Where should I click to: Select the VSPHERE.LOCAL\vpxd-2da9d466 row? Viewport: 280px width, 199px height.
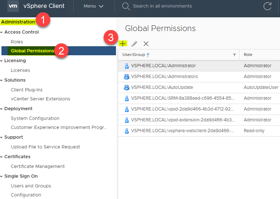click(199, 109)
